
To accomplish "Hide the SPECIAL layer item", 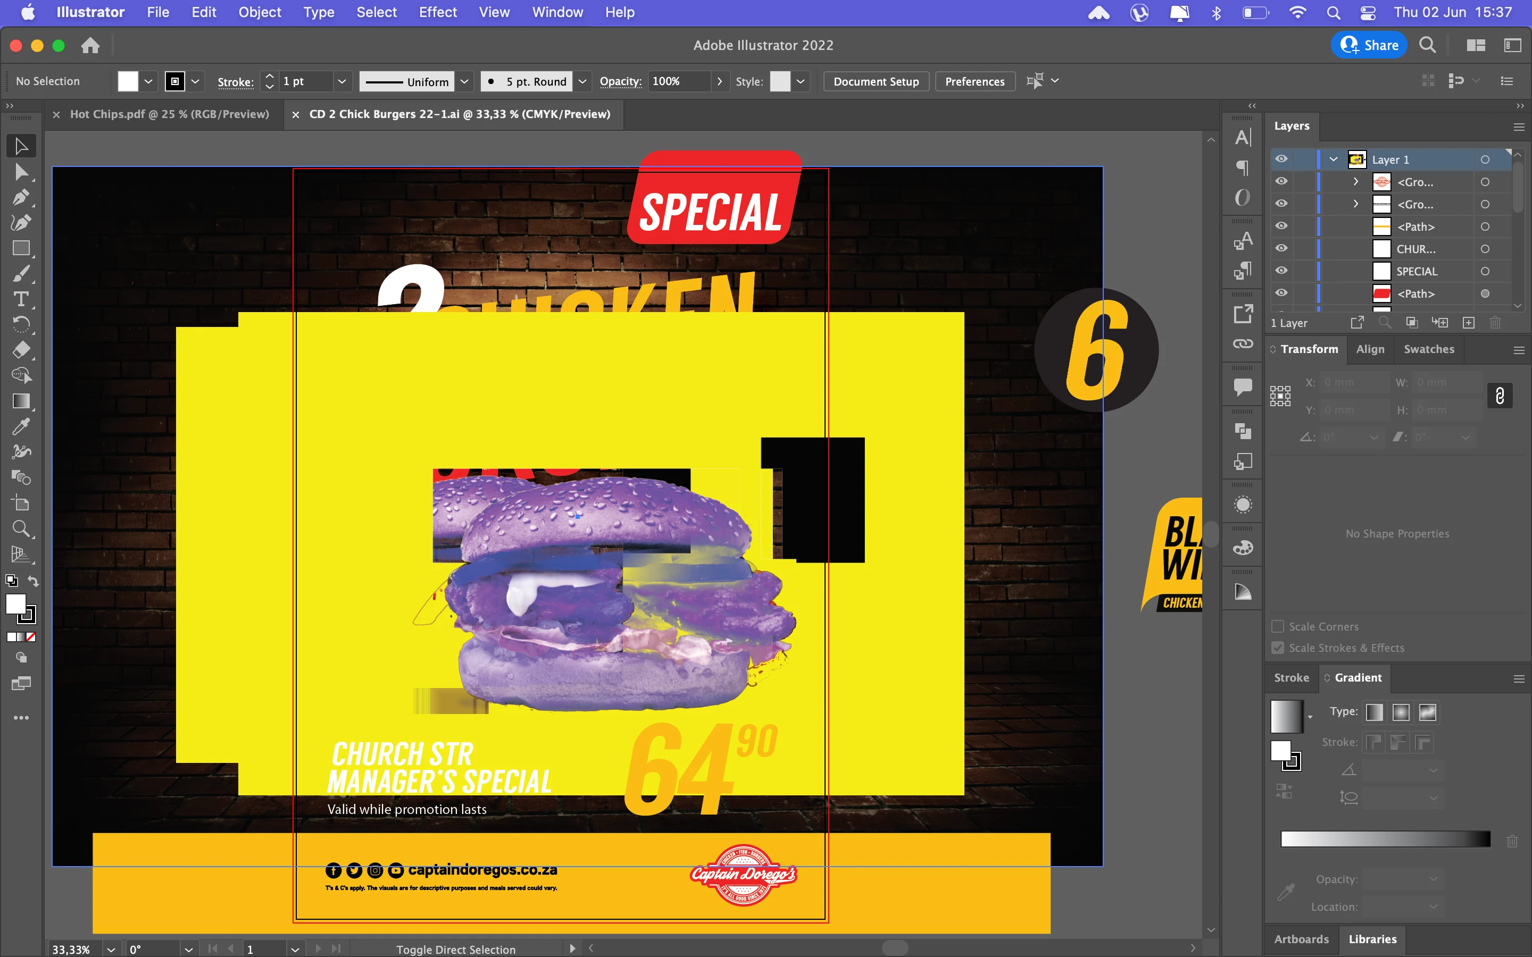I will 1281,271.
